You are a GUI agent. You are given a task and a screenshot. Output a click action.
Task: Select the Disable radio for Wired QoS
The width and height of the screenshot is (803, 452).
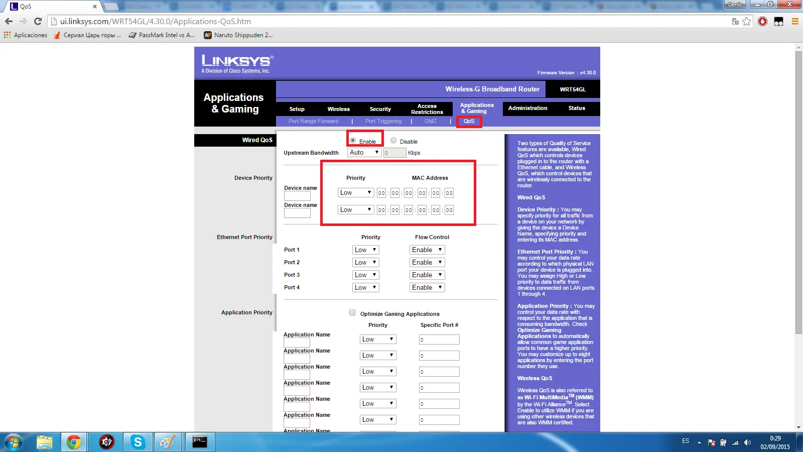coord(393,141)
